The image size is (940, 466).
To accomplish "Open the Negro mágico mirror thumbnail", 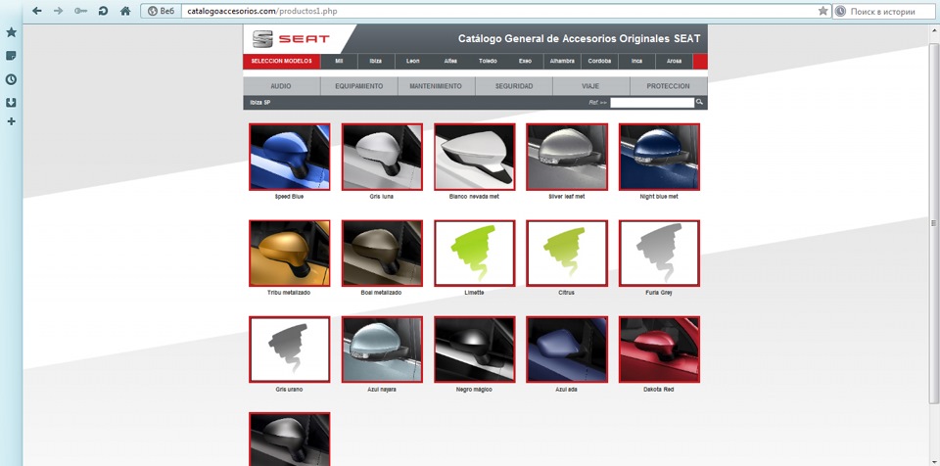I will click(474, 349).
